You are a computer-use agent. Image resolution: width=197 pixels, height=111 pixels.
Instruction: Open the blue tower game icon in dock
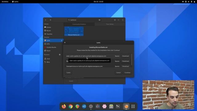[98, 106]
